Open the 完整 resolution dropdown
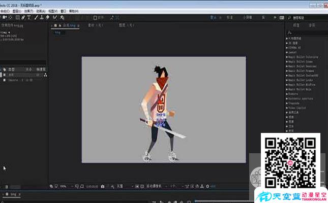328x203 pixels. [x=125, y=186]
